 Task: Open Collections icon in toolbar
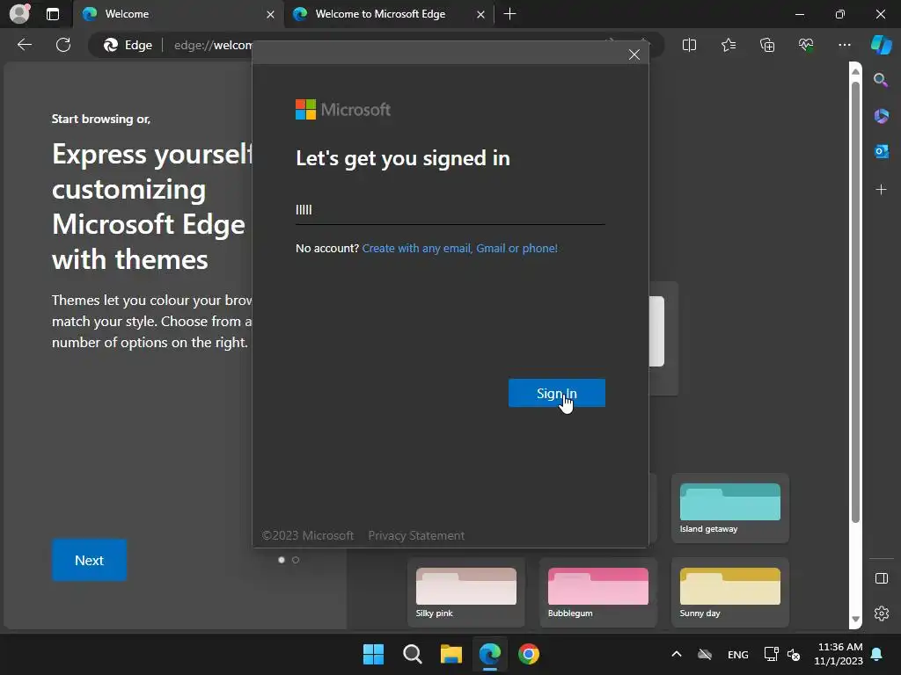click(767, 45)
